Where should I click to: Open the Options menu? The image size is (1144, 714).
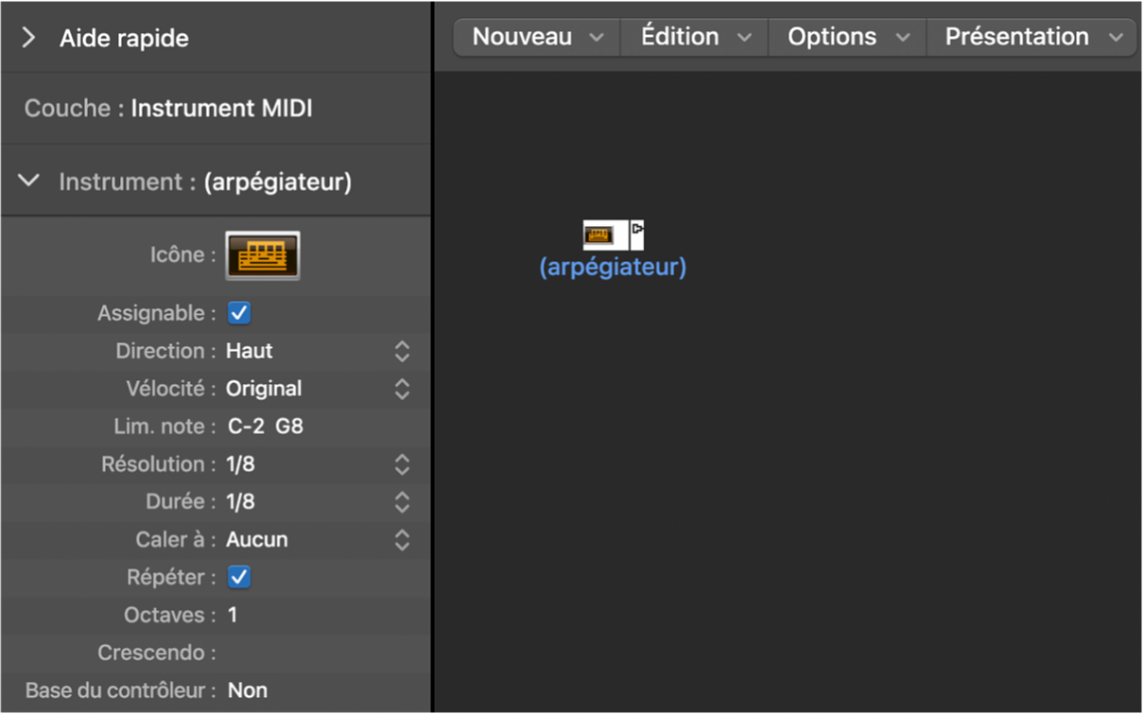pyautogui.click(x=848, y=37)
